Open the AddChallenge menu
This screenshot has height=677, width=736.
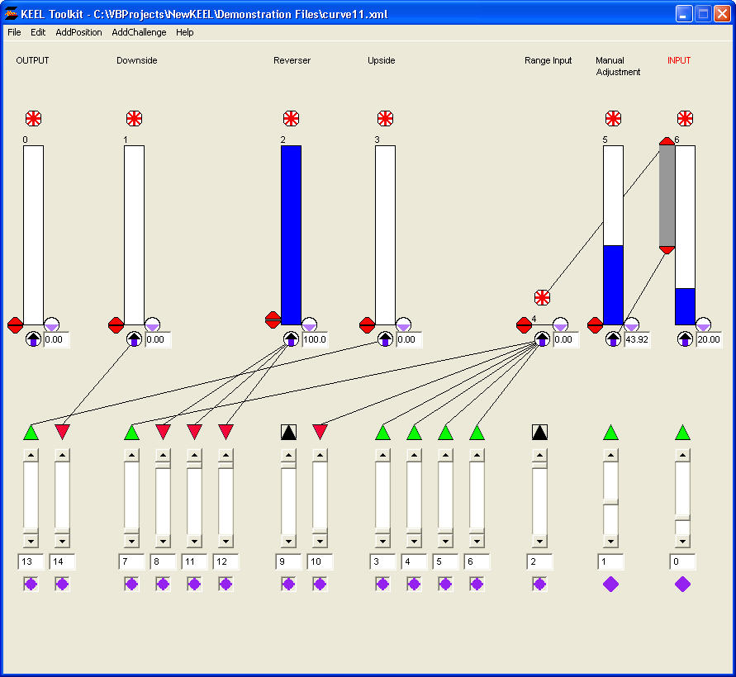(139, 32)
